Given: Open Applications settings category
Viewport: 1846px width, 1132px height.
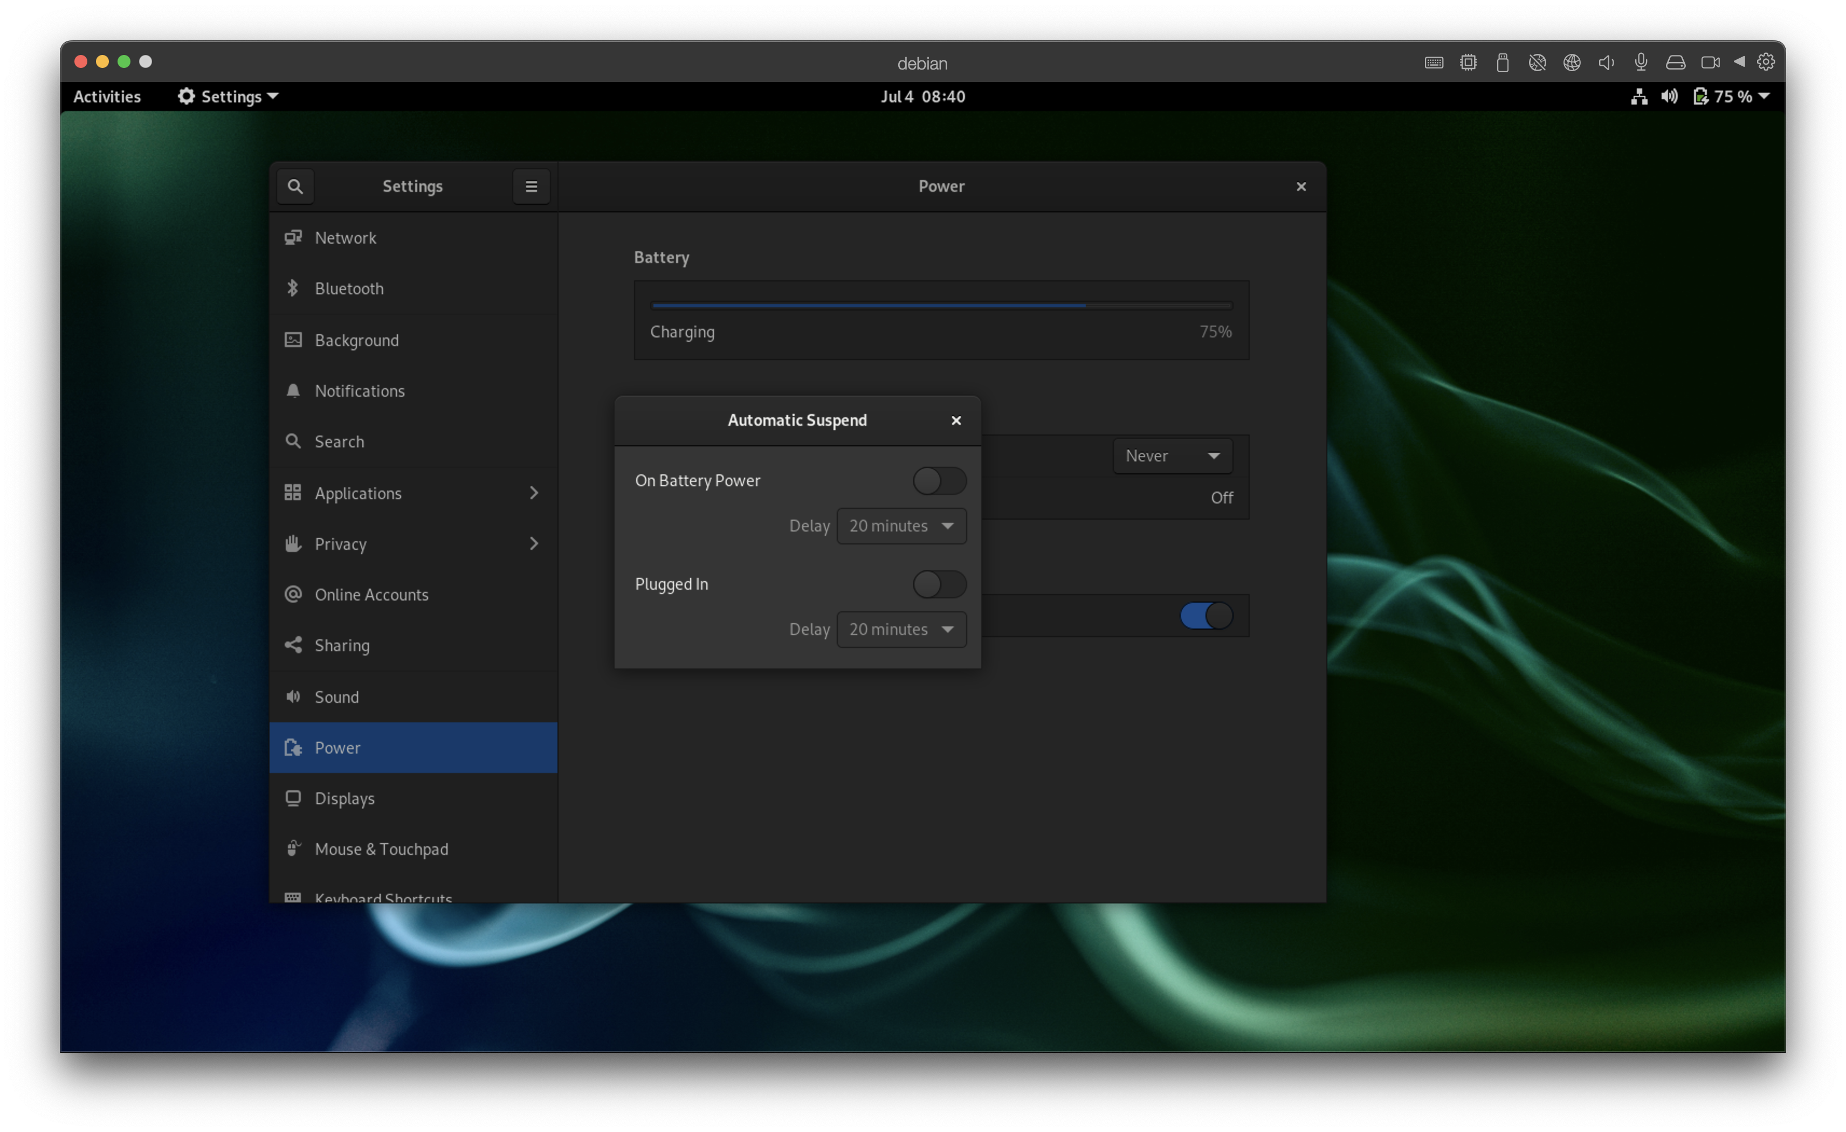Looking at the screenshot, I should [414, 493].
